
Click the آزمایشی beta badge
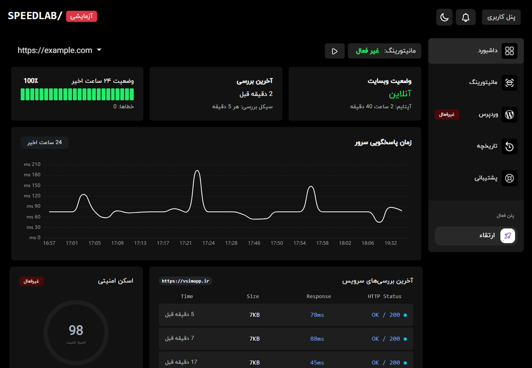(82, 16)
